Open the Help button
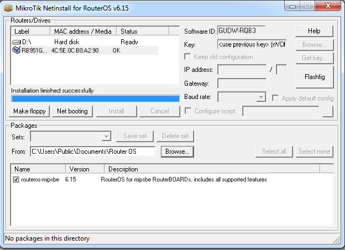 [x=314, y=31]
